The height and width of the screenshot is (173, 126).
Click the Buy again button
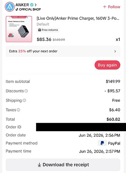point(107,65)
